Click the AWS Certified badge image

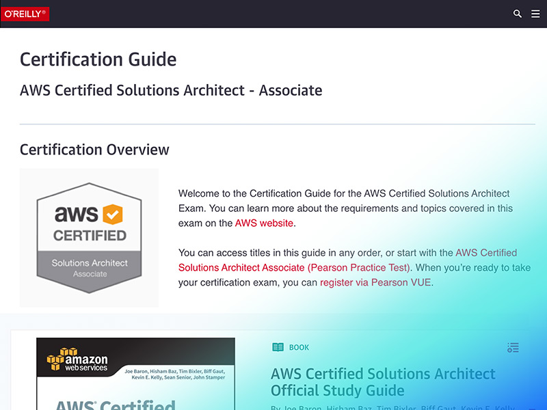(x=89, y=238)
